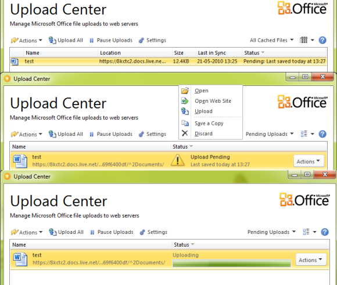Open the Actions dropdown in top toolbar
The width and height of the screenshot is (337, 285).
click(26, 41)
